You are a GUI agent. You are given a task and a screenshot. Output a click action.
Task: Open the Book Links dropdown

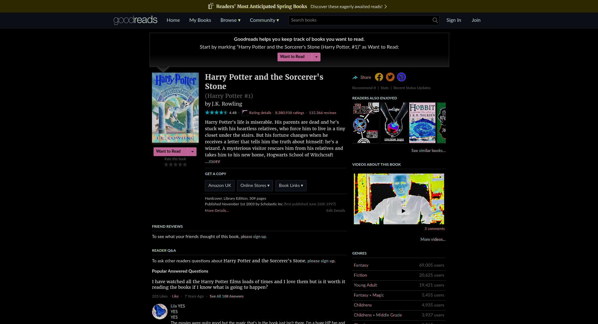pos(291,186)
